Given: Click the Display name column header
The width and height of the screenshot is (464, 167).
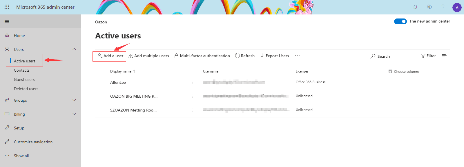Looking at the screenshot, I should point(121,71).
